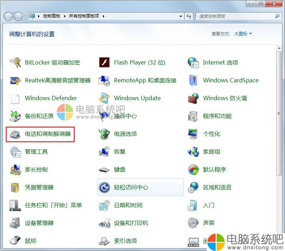Click the 家长控制 icon

(x=15, y=169)
